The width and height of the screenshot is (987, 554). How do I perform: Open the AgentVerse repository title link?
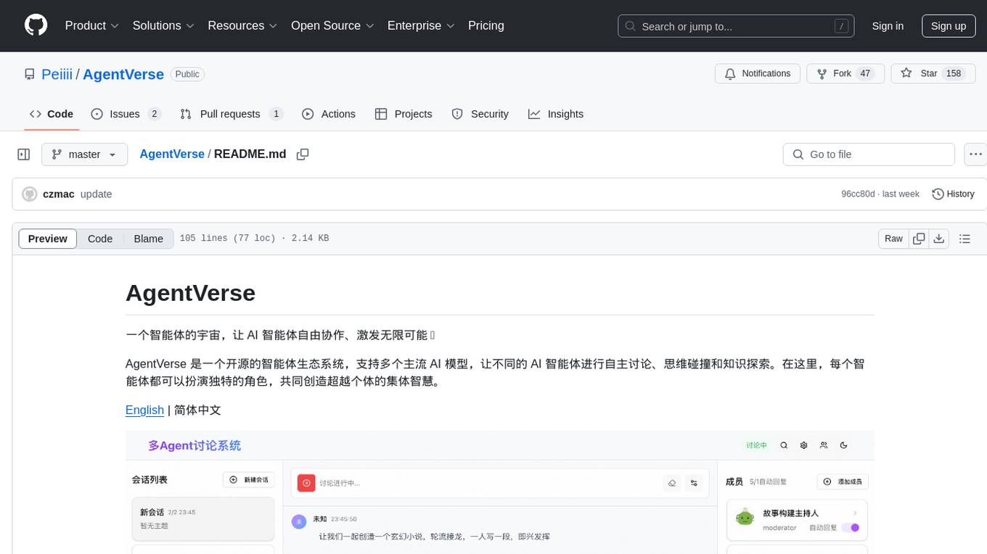point(123,74)
